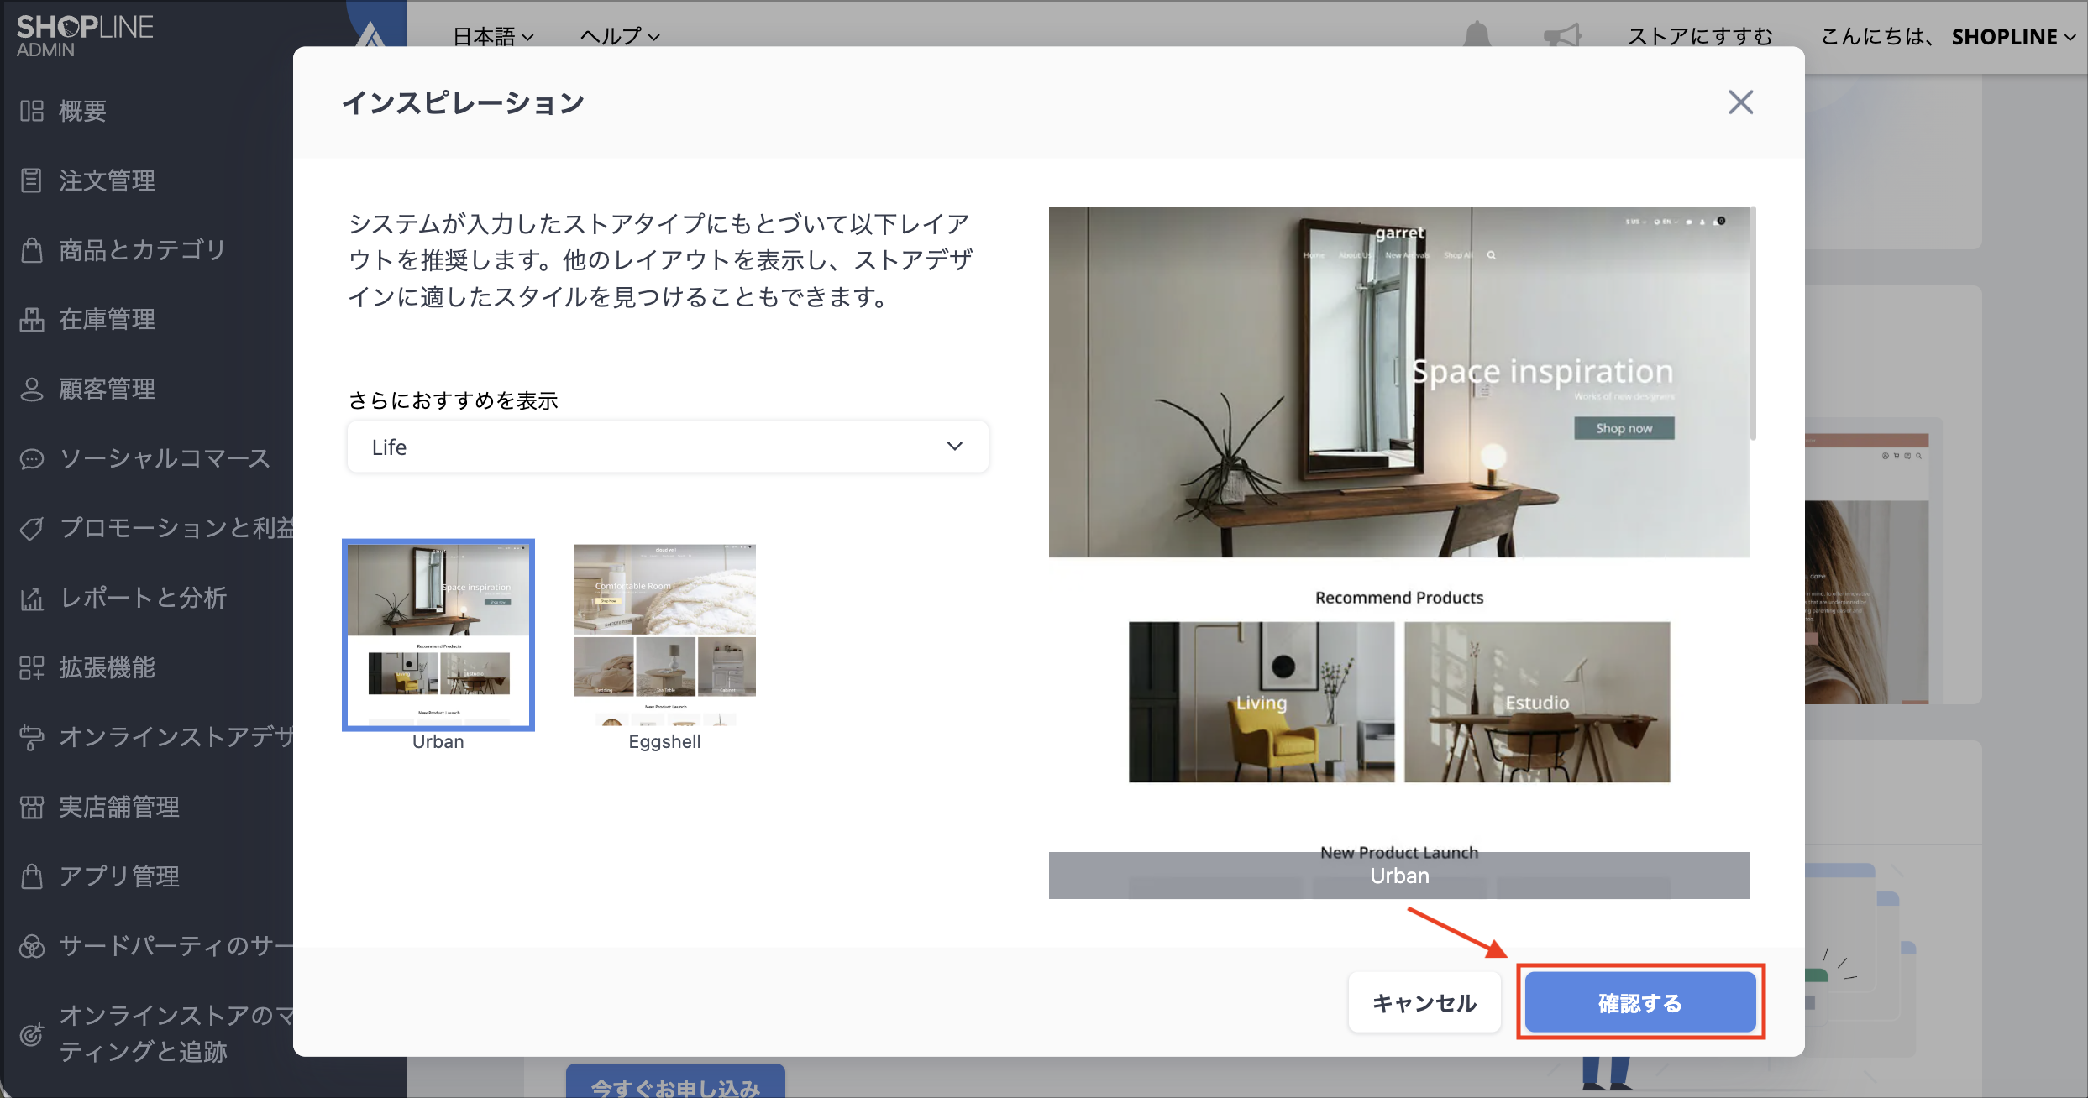Open アプリ管理 menu item
The width and height of the screenshot is (2088, 1098).
point(118,877)
